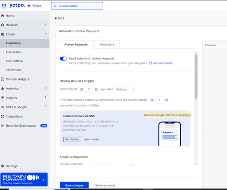Open the delivery trigger dropdown
The width and height of the screenshot is (227, 190).
[125, 90]
